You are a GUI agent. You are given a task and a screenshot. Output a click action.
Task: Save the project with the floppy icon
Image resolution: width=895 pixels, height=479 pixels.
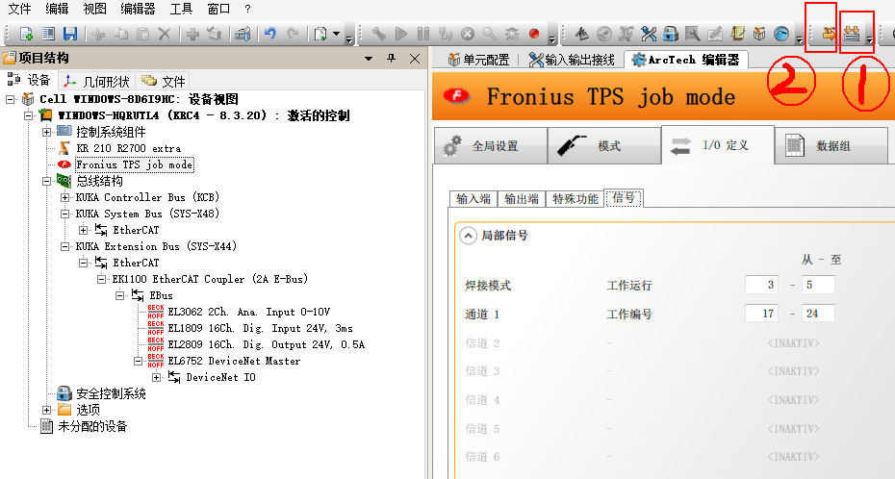70,35
